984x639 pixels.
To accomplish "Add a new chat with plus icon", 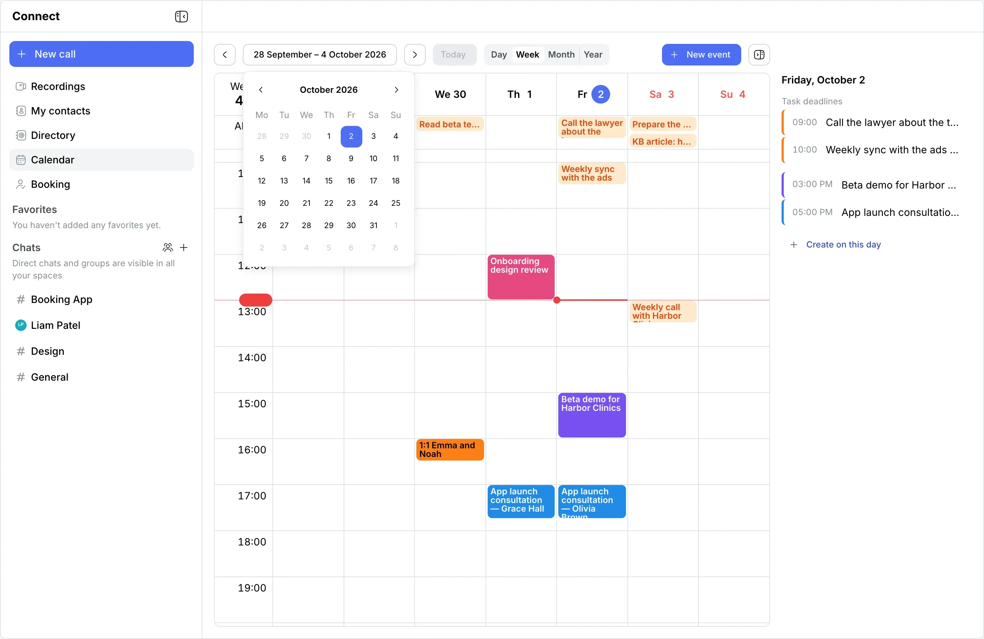I will (x=184, y=248).
